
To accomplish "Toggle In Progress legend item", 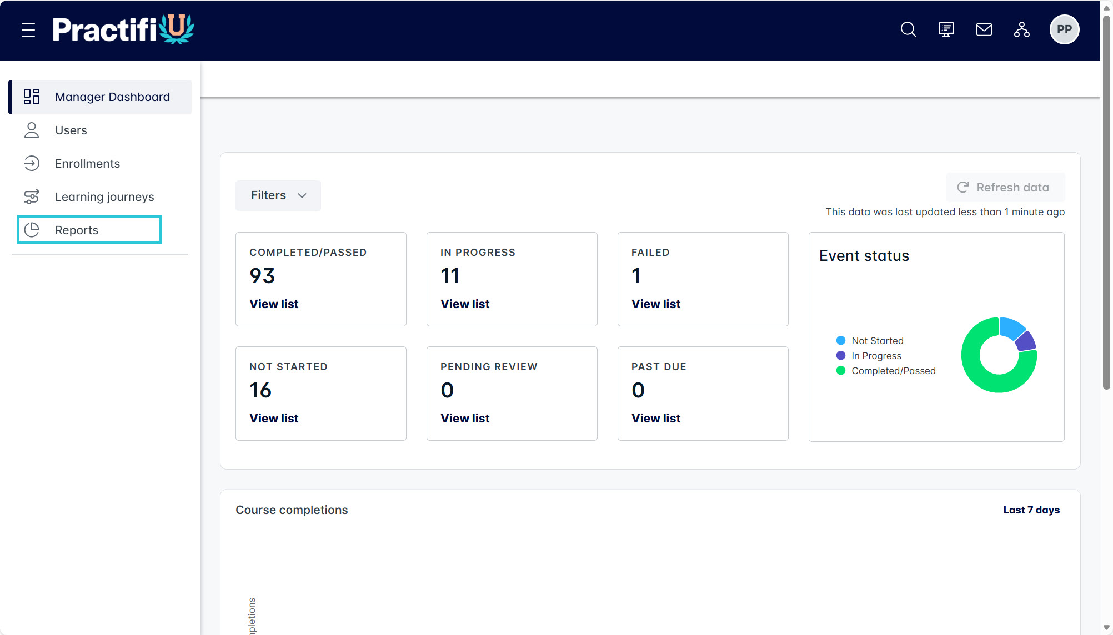I will click(869, 356).
